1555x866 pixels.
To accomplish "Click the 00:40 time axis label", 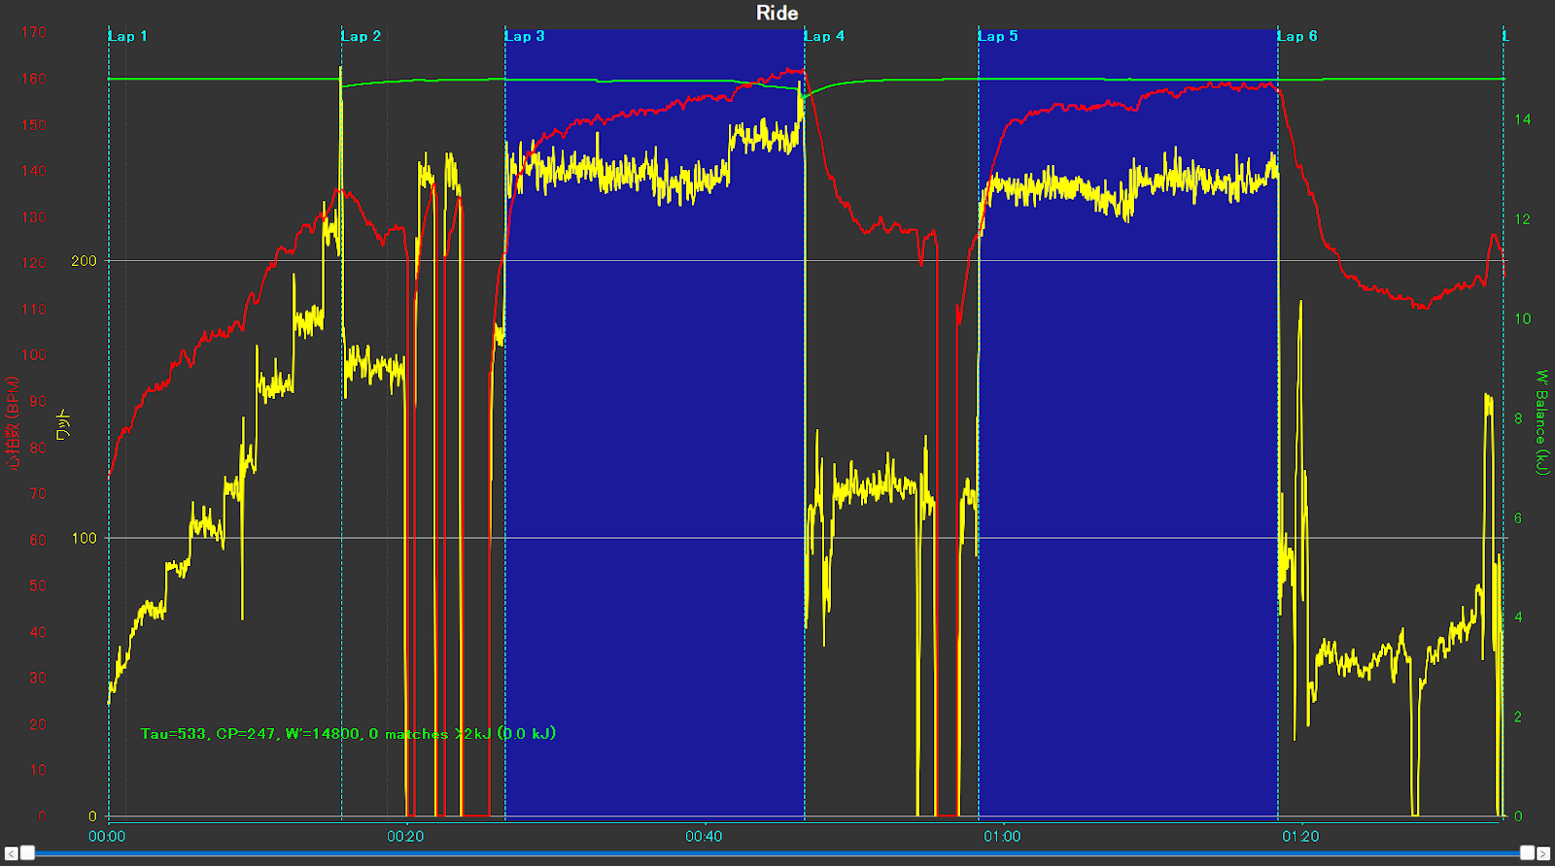I will (704, 836).
